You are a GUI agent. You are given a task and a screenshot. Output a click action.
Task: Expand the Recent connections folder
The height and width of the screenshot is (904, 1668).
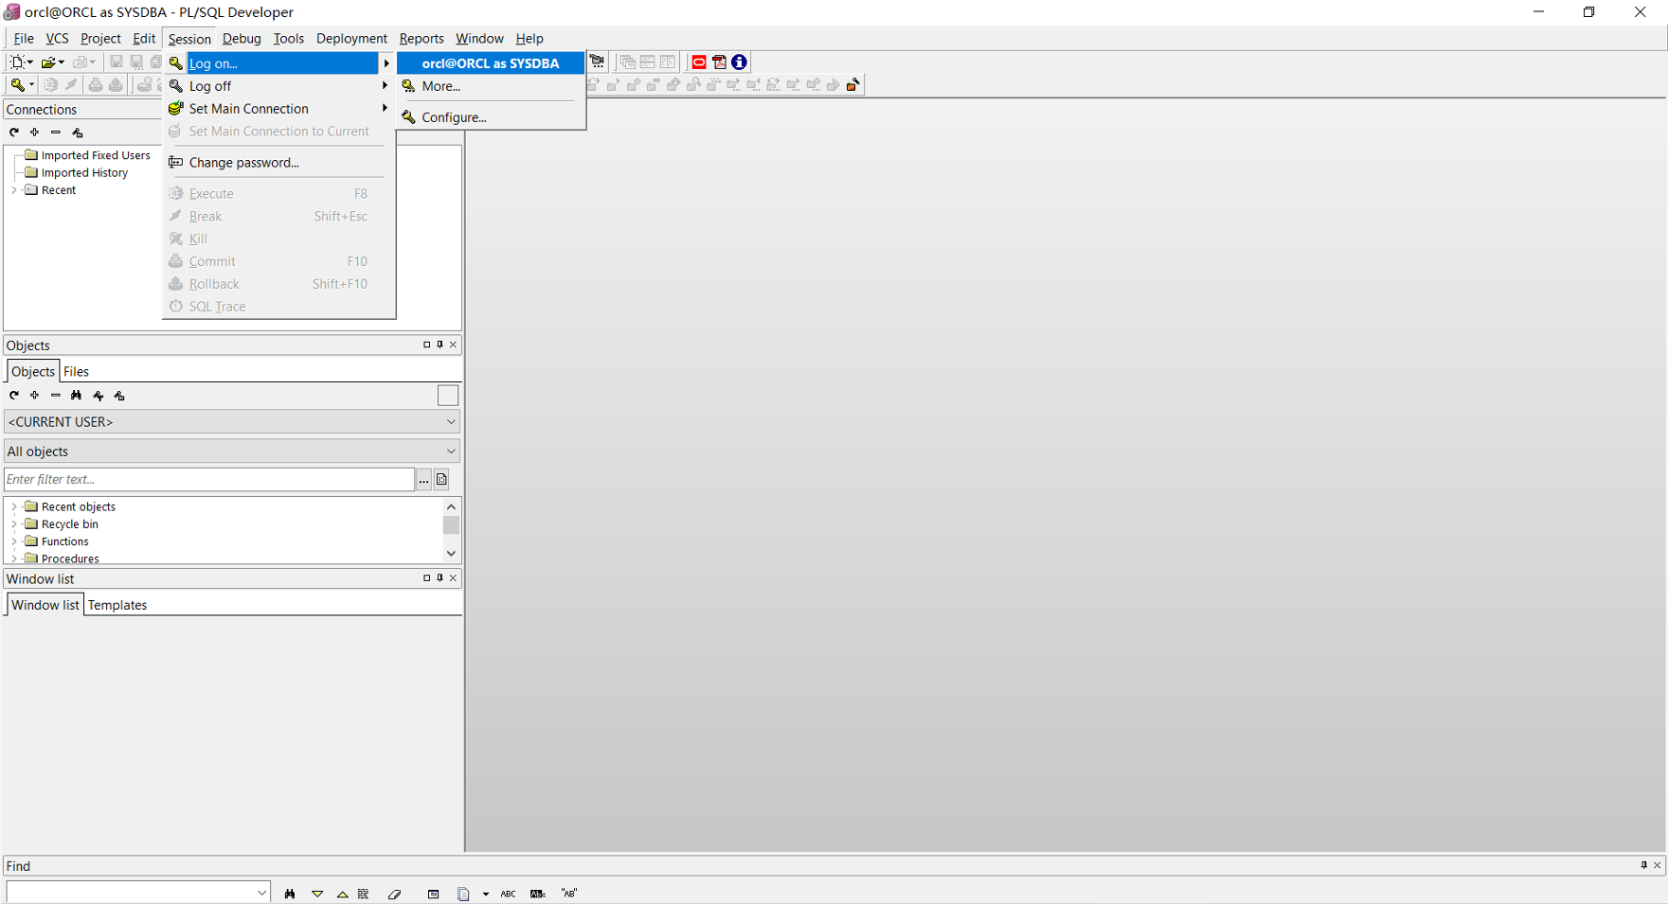pos(14,190)
